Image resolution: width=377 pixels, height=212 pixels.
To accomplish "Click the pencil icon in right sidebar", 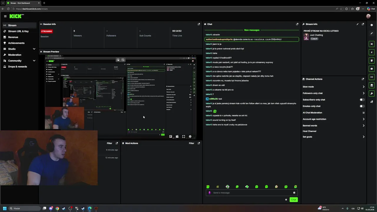I will click(372, 33).
